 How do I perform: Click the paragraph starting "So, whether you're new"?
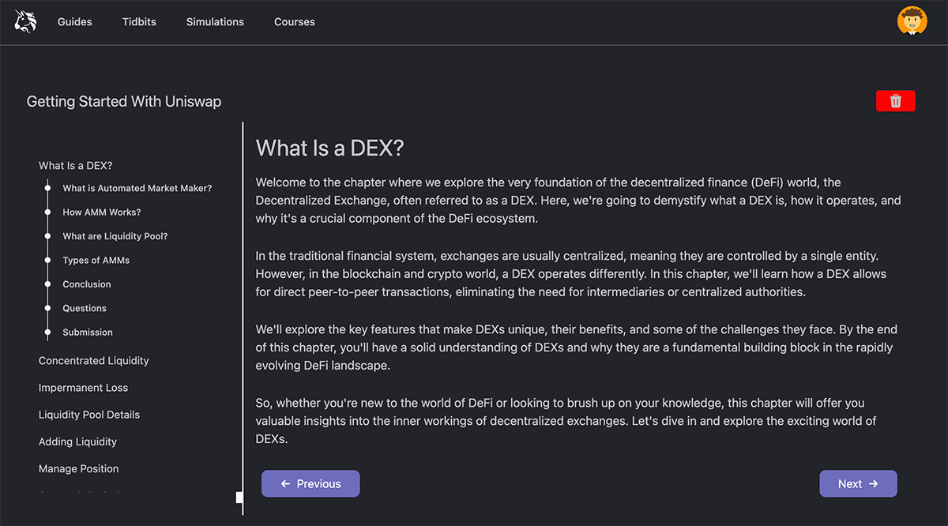[x=566, y=421]
